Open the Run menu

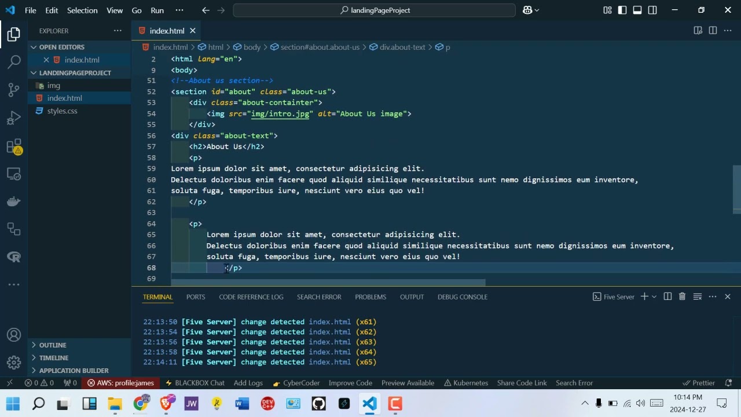tap(157, 10)
